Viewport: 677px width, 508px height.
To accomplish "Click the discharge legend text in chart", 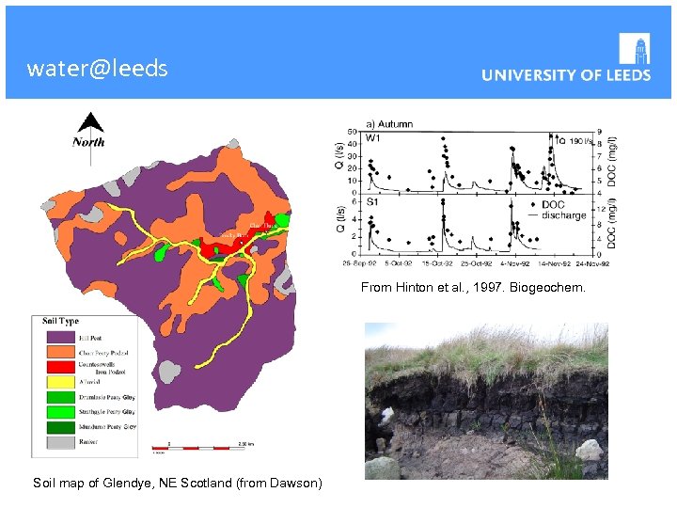I will (564, 215).
